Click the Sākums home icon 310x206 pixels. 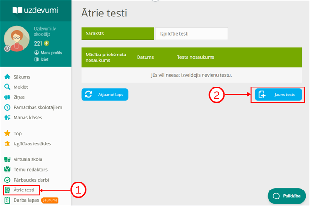[8, 77]
